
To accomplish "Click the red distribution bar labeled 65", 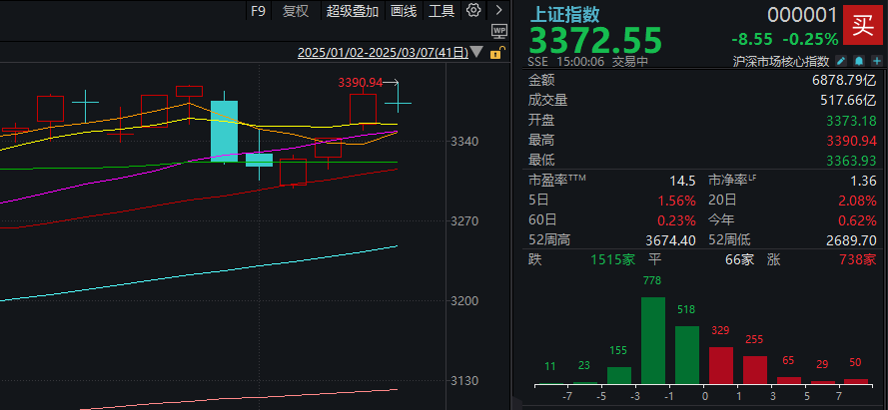I will (x=789, y=381).
